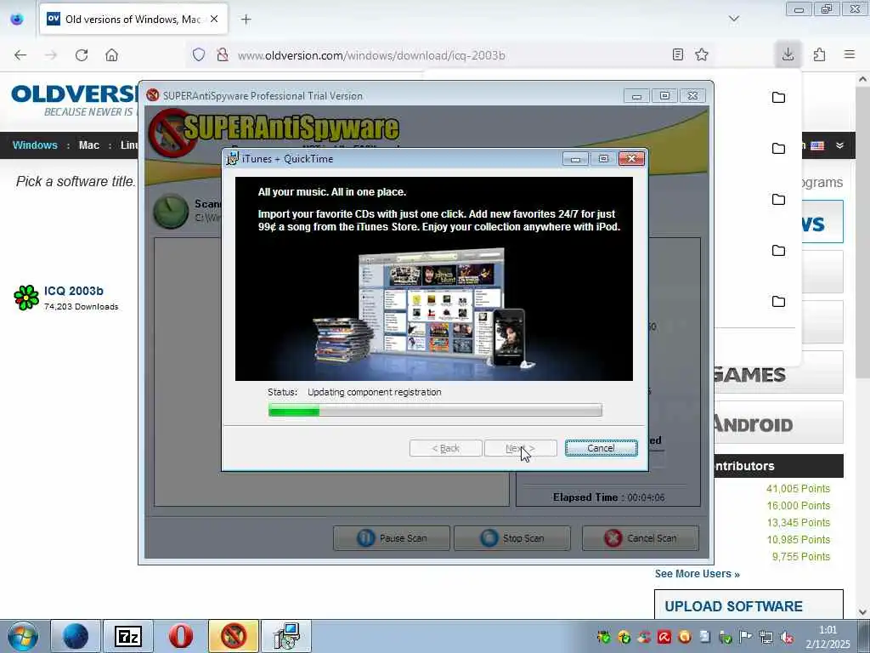Image resolution: width=870 pixels, height=653 pixels.
Task: Open the Mac menu on oldversion site
Action: click(x=88, y=145)
